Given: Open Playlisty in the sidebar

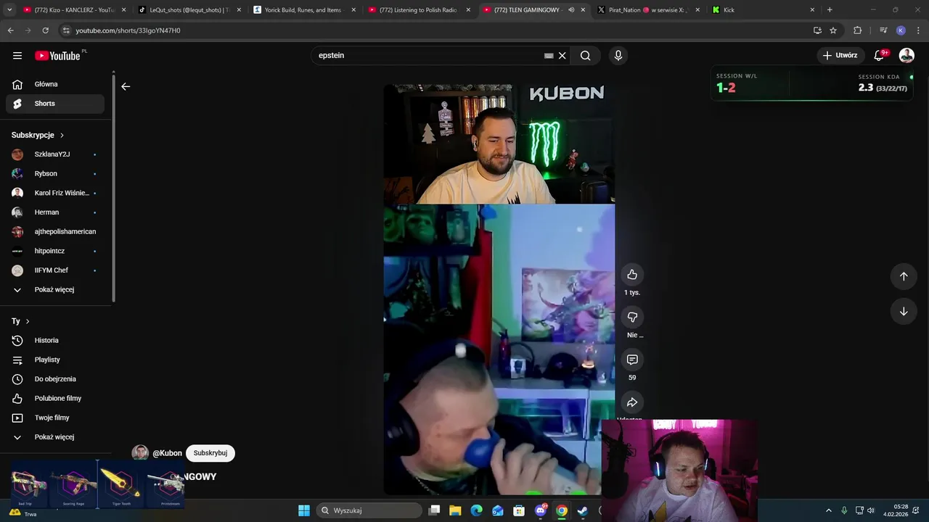Looking at the screenshot, I should click(55, 360).
